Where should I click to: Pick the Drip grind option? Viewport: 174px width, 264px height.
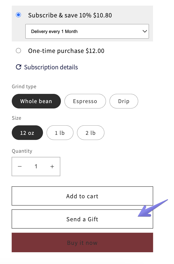pyautogui.click(x=124, y=101)
